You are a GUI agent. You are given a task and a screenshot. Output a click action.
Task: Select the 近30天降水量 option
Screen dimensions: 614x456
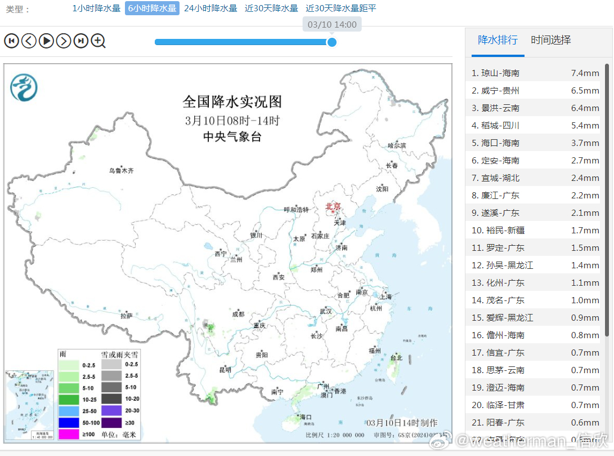point(271,9)
